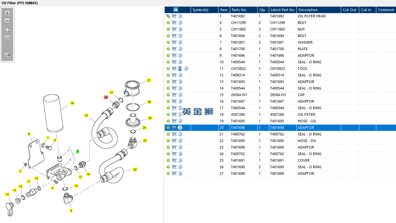Screen dimensions: 396x223
Task: Add HOSE - OIL item 22 to cart
Action: tap(174, 141)
